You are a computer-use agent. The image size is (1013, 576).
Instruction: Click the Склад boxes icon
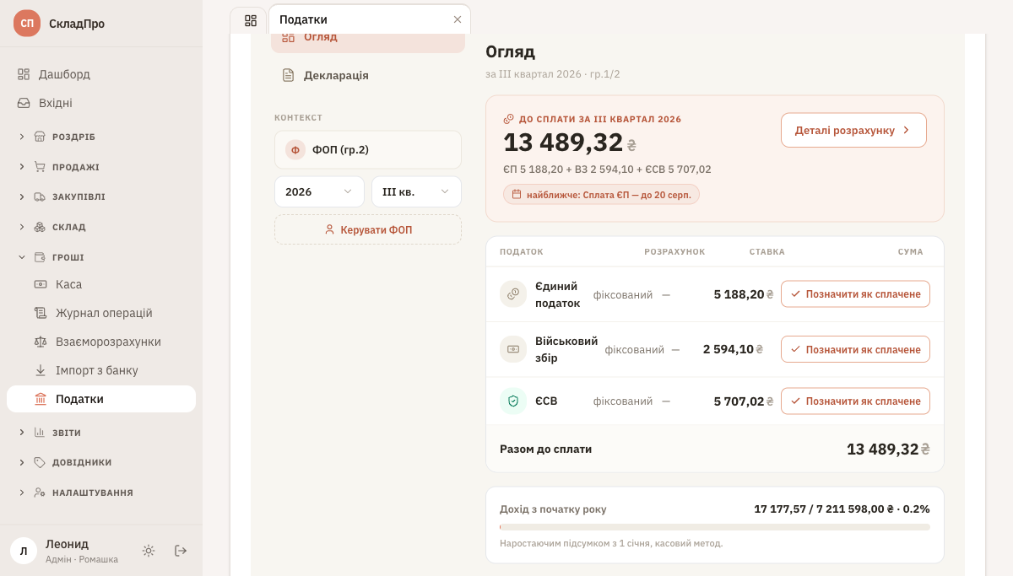click(40, 227)
